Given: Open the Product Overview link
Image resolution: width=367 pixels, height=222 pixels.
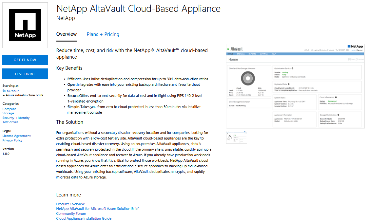Looking at the screenshot, I should coord(70,204).
